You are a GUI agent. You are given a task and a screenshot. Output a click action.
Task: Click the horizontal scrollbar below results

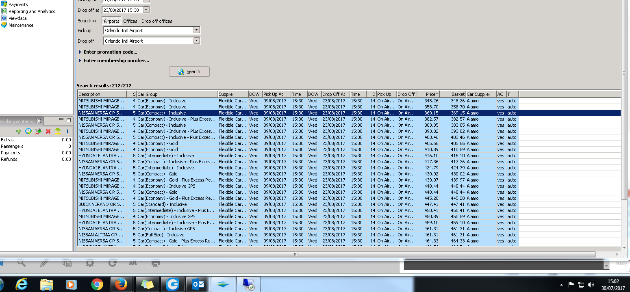[x=296, y=254]
